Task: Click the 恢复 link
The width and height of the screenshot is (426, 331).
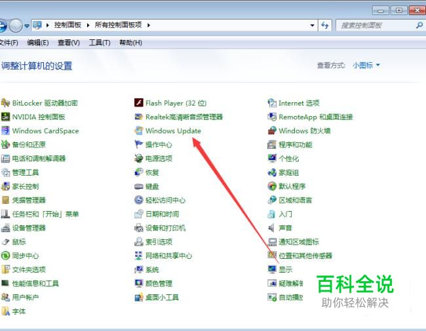Action: 152,172
